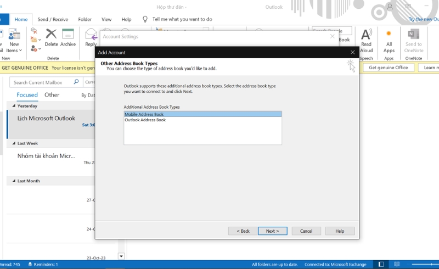Open the Help tab

(126, 19)
